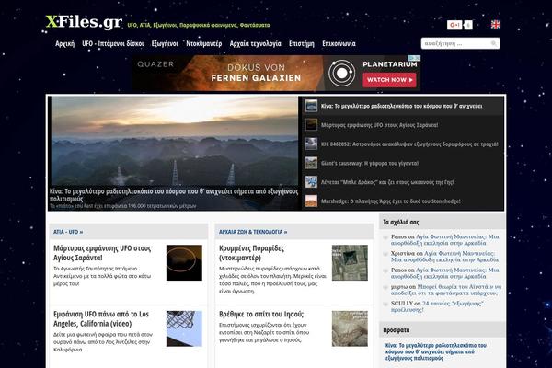The image size is (552, 368).
Task: Click the site tagline UFO, ΑΤΙΑ, Εξωγήινοι
Action: 199,25
